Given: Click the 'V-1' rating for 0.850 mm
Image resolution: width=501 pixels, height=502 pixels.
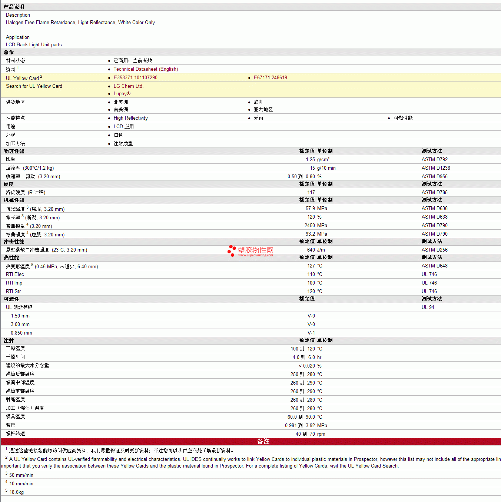Looking at the screenshot, I should 311,333.
